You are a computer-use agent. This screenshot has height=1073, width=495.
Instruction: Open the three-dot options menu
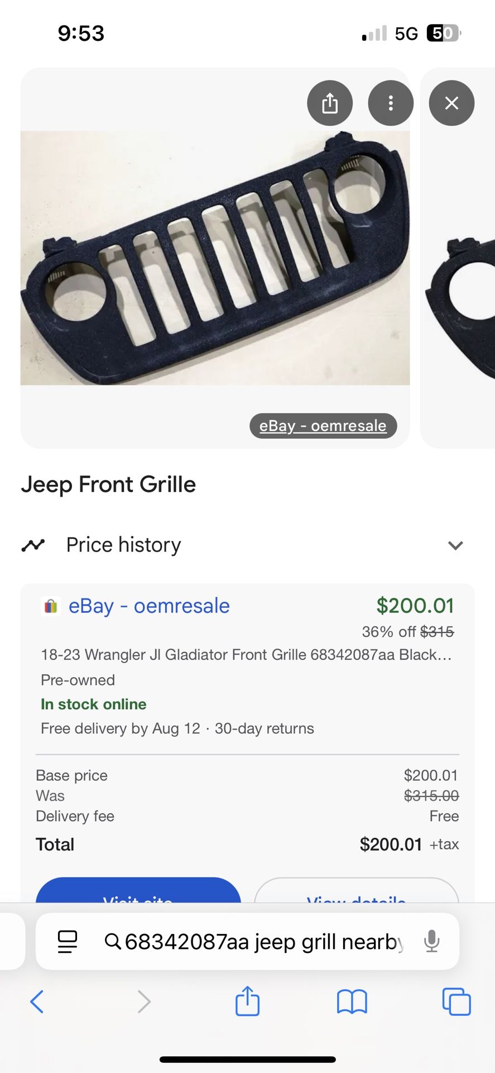click(391, 103)
